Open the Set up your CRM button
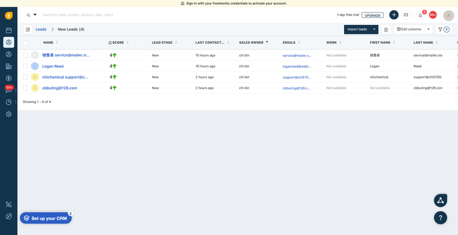The image size is (458, 235). [46, 218]
